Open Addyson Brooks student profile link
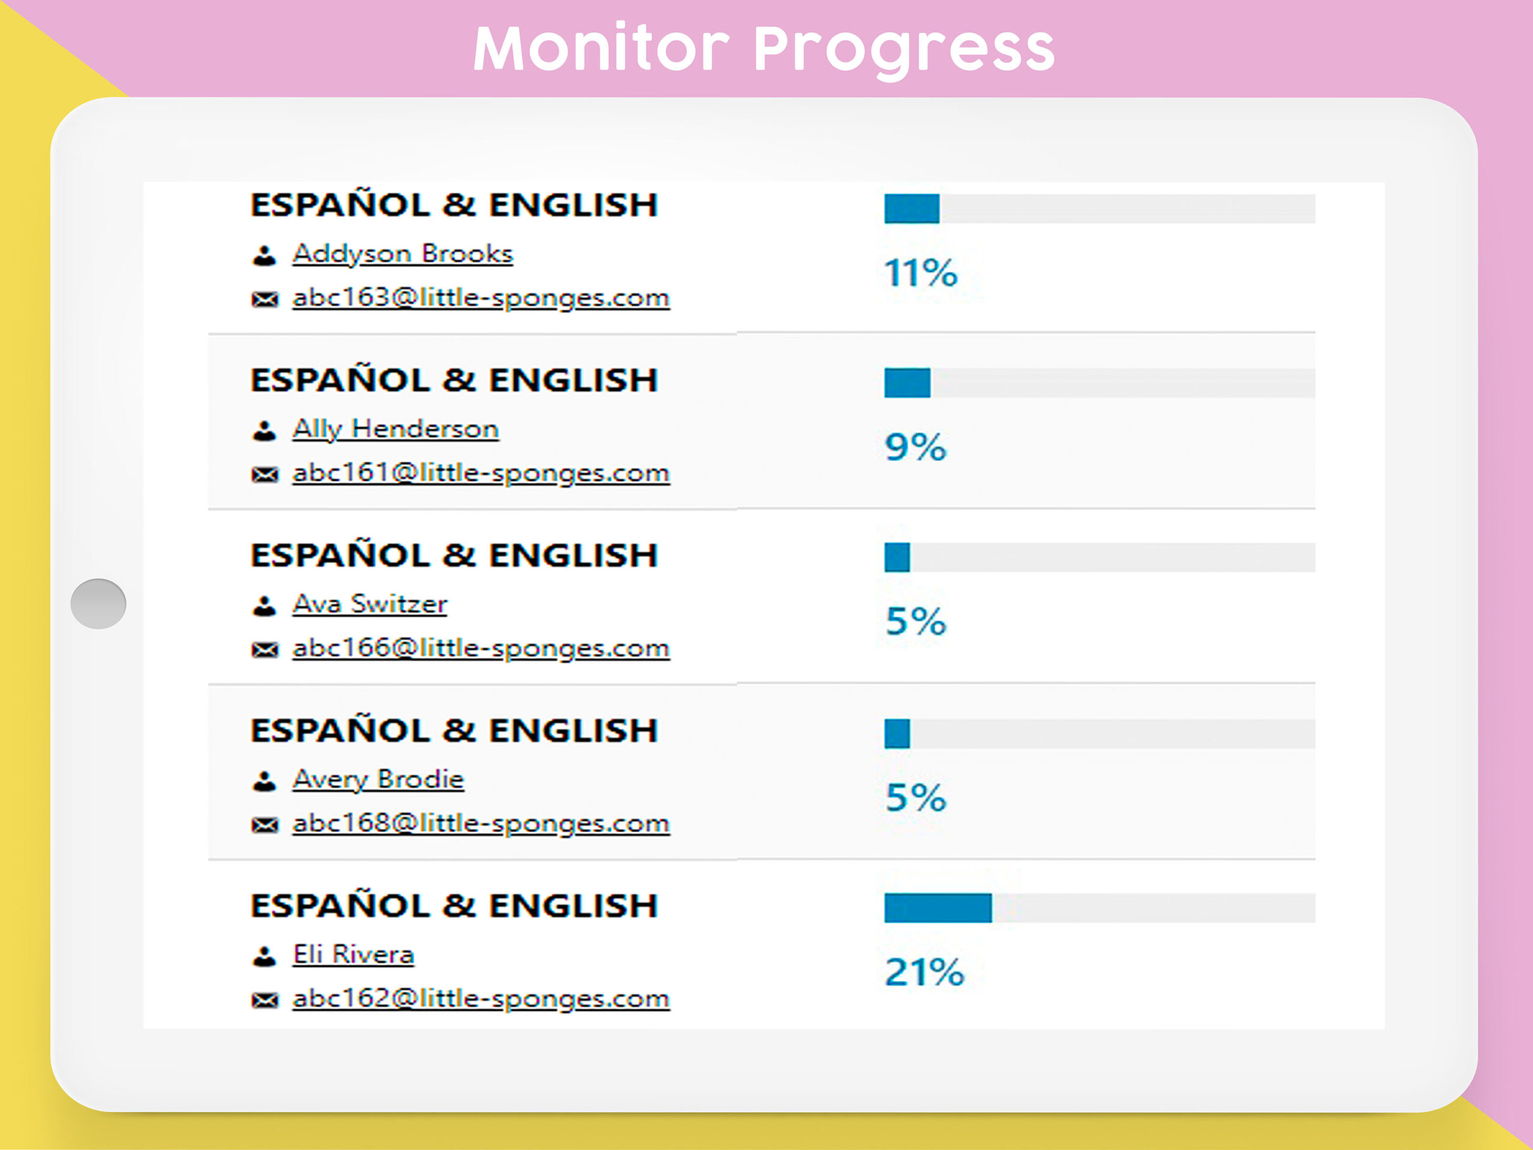Screen dimensions: 1533x1150 pyautogui.click(x=402, y=255)
